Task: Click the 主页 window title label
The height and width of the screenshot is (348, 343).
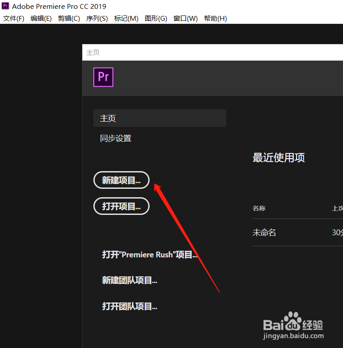Action: click(x=93, y=53)
